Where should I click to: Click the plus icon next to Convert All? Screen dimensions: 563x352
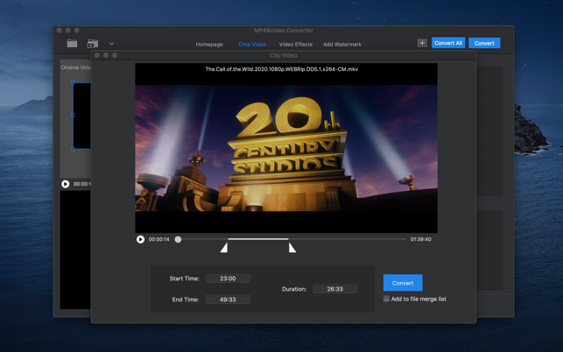[422, 43]
